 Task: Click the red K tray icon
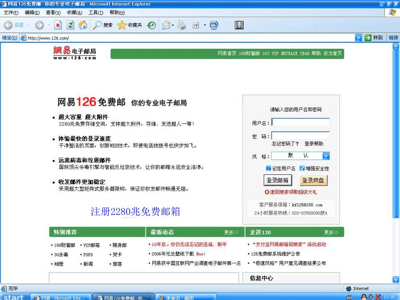coord(378,297)
